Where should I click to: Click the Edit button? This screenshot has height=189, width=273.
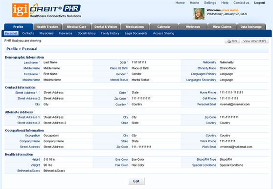(x=136, y=181)
